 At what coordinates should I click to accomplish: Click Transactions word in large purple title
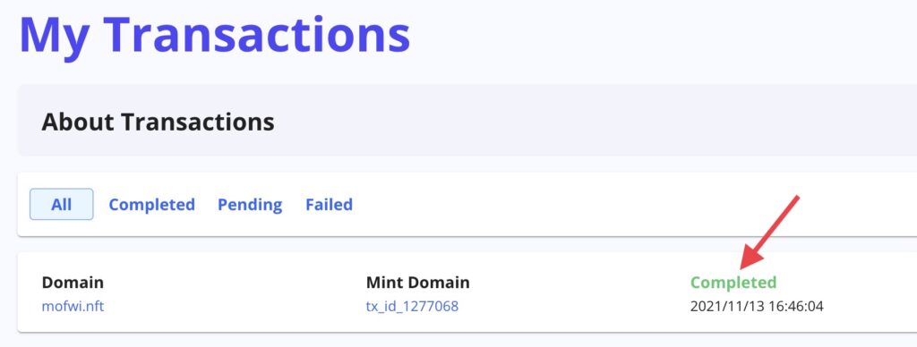257,33
